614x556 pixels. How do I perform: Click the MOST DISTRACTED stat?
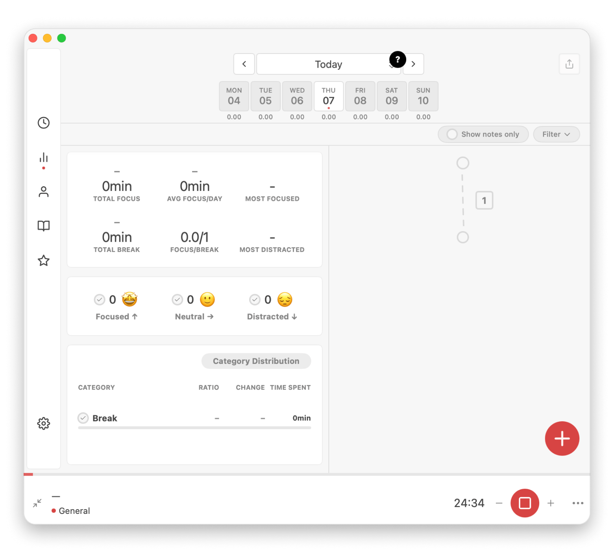point(272,243)
